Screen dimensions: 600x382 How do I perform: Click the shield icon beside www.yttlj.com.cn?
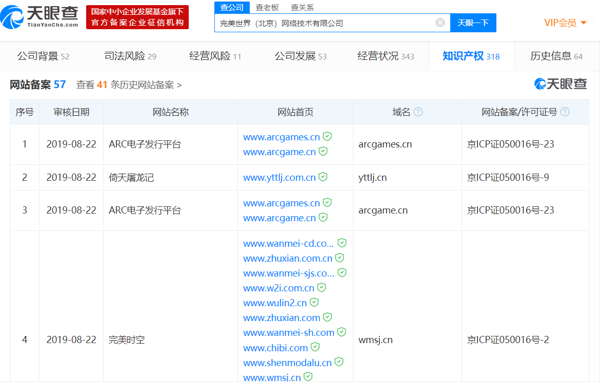pos(323,177)
